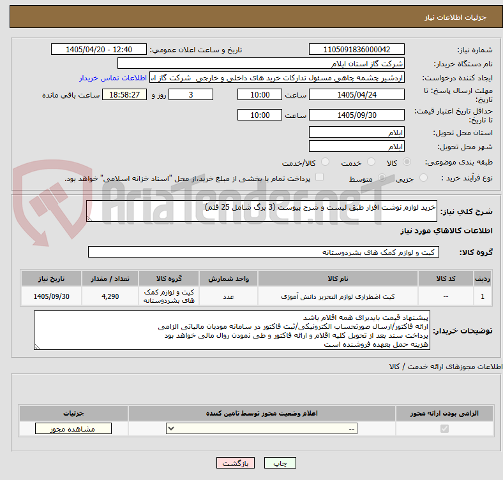The width and height of the screenshot is (503, 480).
Task: Select the کالا/خدمت radio button
Action: (x=326, y=162)
